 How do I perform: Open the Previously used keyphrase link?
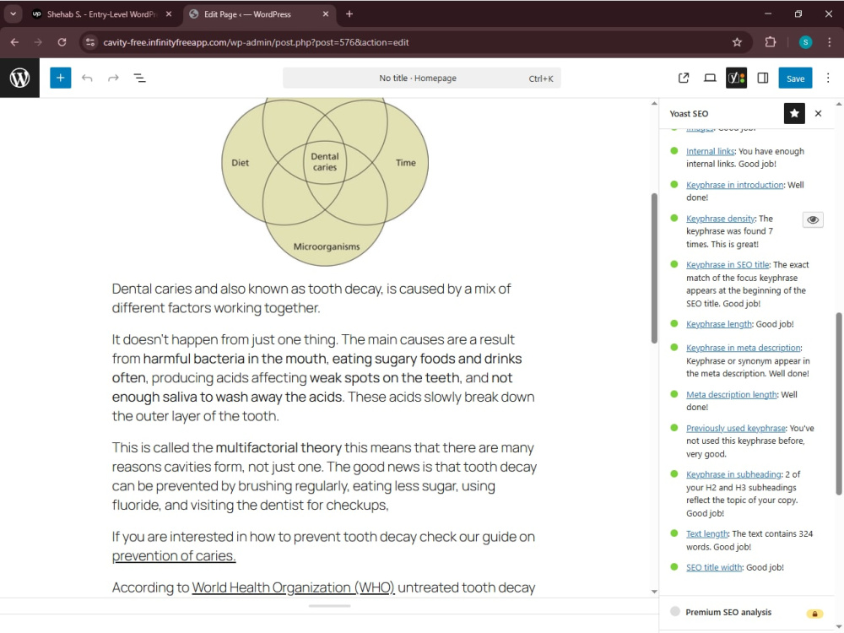click(736, 428)
